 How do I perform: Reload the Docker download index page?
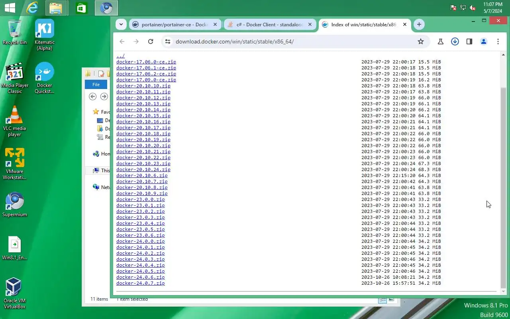[151, 41]
